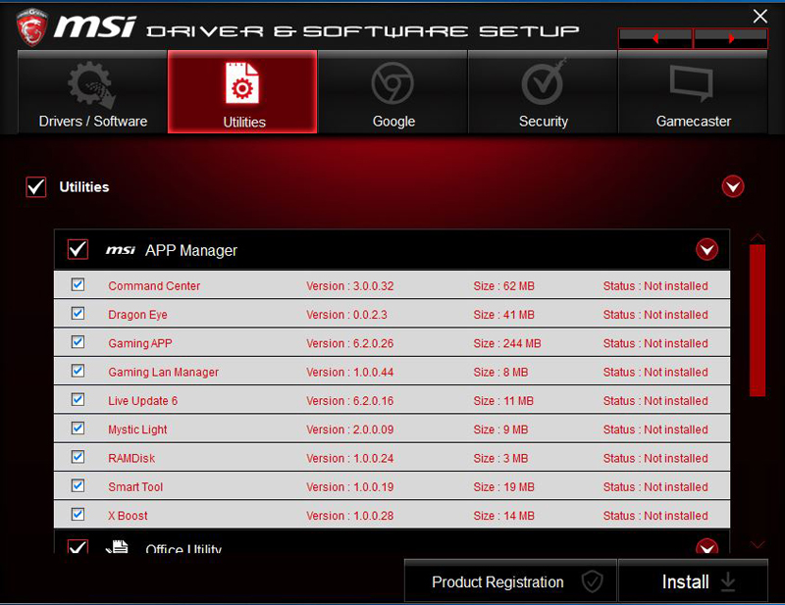Select the X Boost entry name
Viewport: 785px width, 605px height.
click(x=128, y=516)
